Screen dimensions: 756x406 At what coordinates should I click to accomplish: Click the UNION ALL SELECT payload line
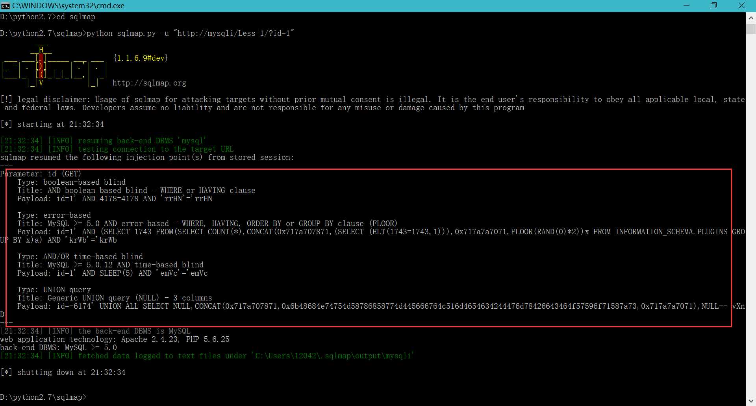coord(372,310)
